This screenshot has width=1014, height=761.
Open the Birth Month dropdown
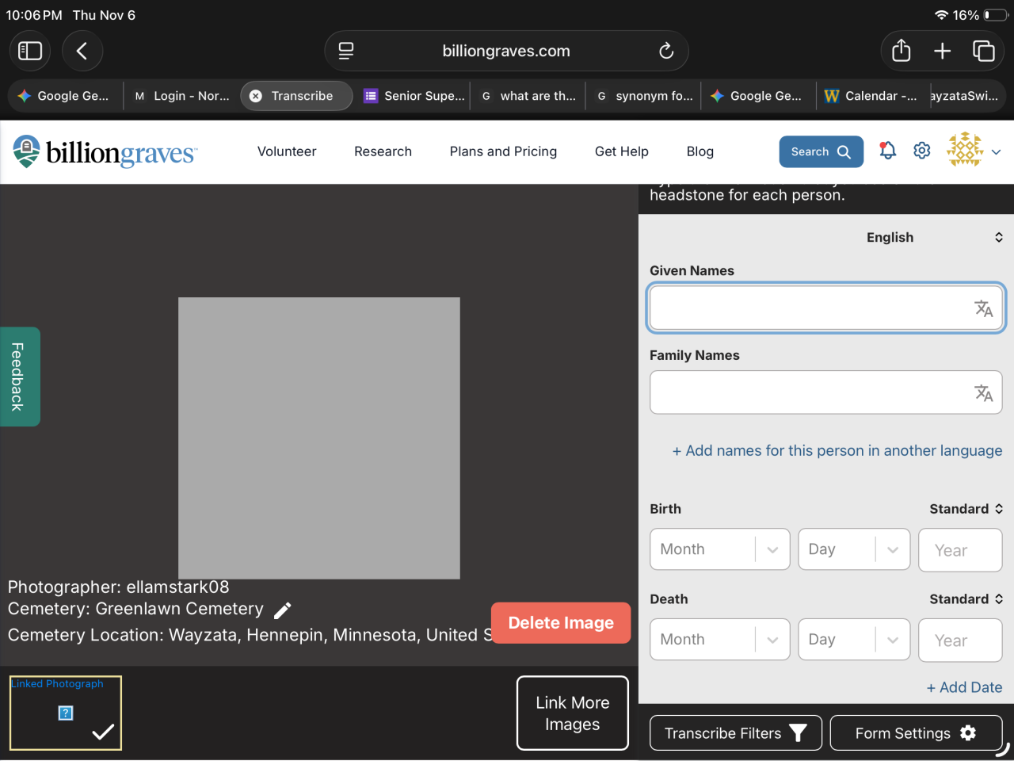pyautogui.click(x=720, y=549)
